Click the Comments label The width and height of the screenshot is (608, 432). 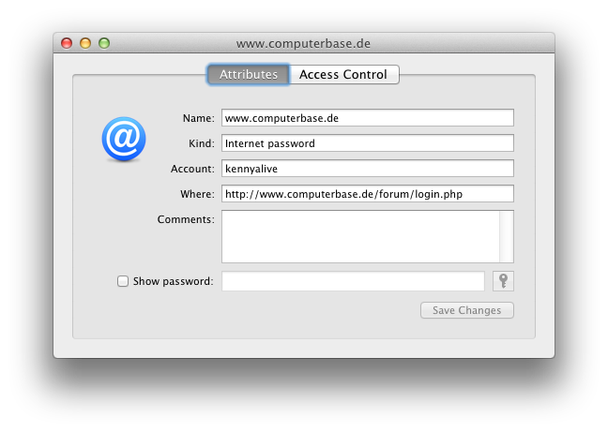coord(186,219)
